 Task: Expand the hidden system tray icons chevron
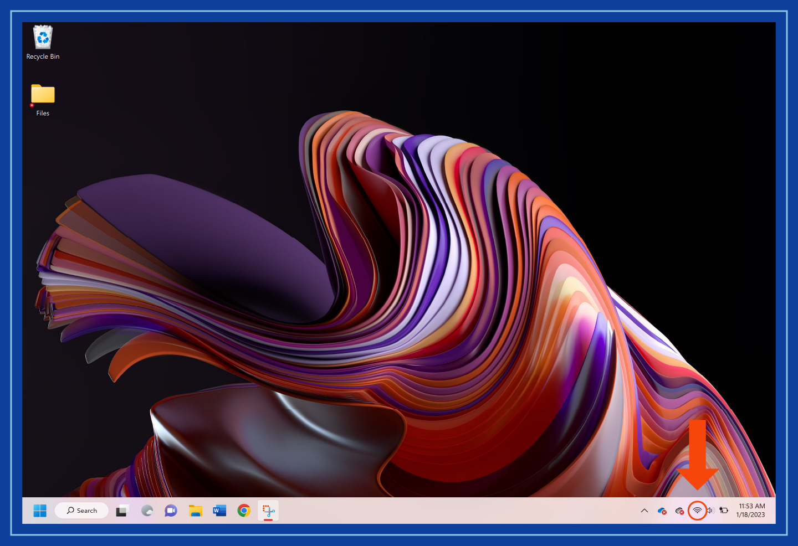pyautogui.click(x=644, y=511)
